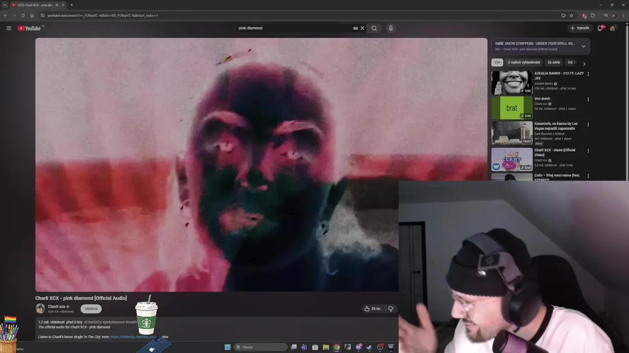The width and height of the screenshot is (629, 353).
Task: Open Discord from taskbar
Action: (x=358, y=347)
